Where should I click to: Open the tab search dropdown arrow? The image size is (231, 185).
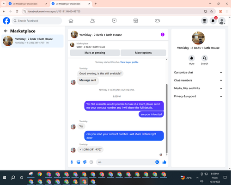click(3, 4)
